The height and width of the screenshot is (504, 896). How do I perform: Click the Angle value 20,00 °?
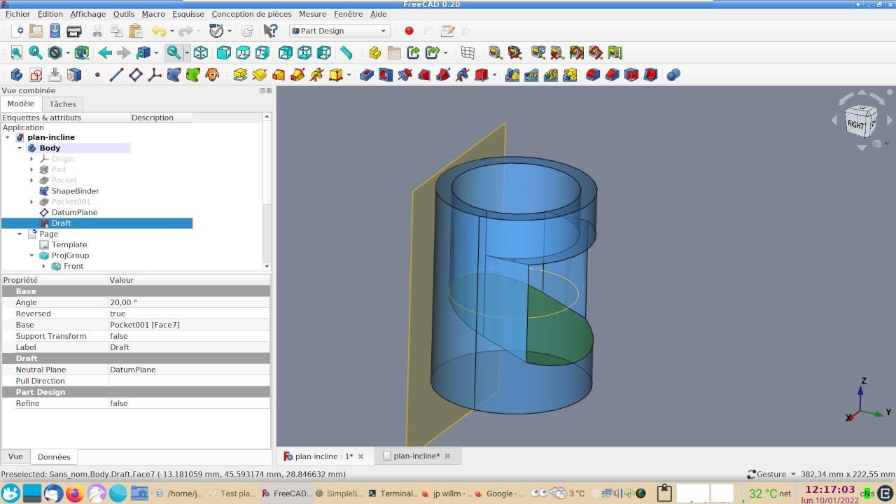189,302
